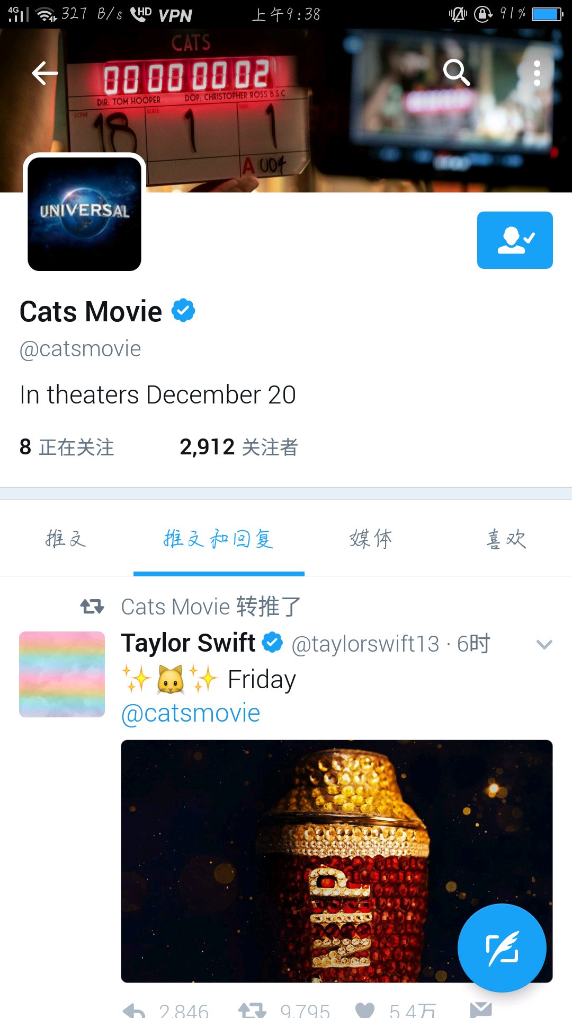Image resolution: width=572 pixels, height=1018 pixels.
Task: Open Taylor Swift's rainbow avatar
Action: click(62, 674)
